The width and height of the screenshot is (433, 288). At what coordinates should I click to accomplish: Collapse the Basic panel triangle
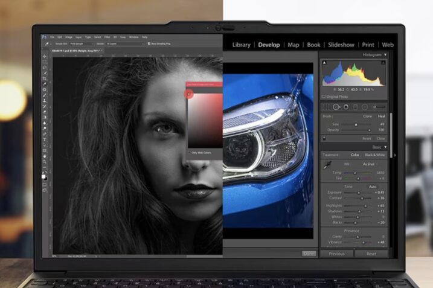click(385, 147)
